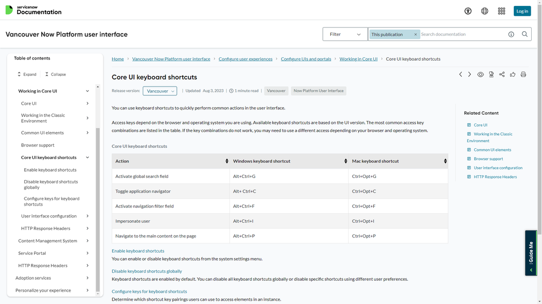Open Working in Core UI breadcrumb
The width and height of the screenshot is (542, 304).
[x=359, y=59]
